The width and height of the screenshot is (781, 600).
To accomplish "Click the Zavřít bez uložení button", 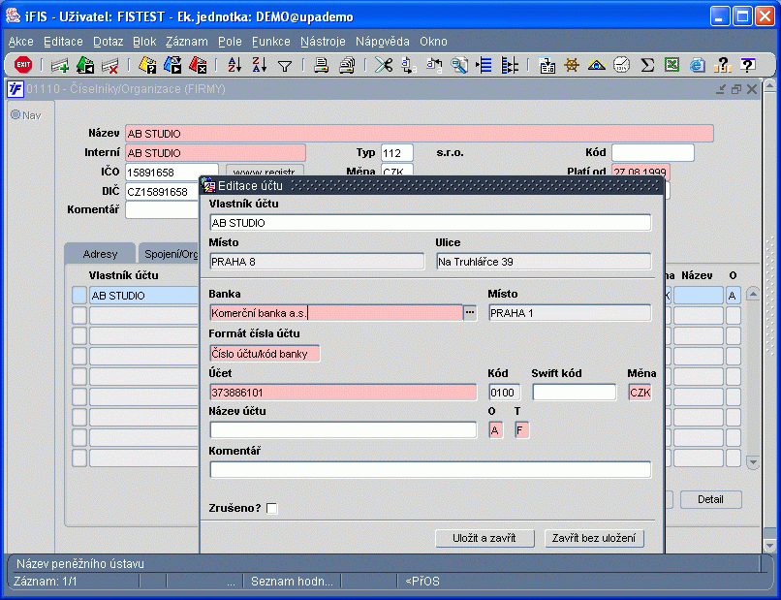I will coord(594,538).
